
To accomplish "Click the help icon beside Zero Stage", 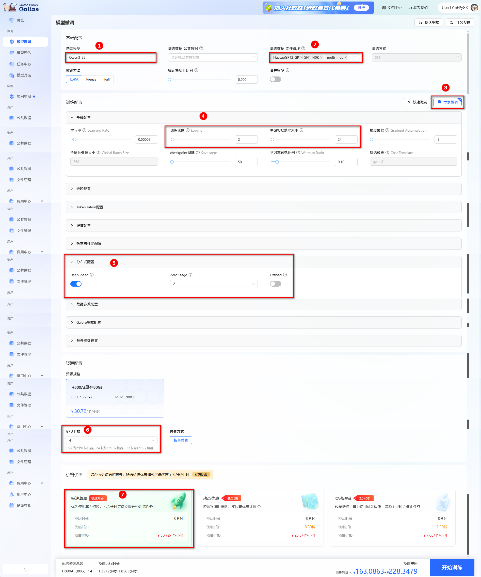I will [191, 275].
